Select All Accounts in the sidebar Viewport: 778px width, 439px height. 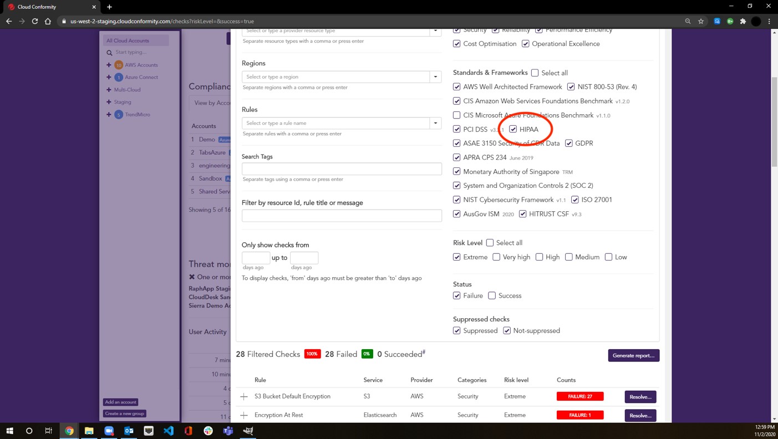coord(136,40)
